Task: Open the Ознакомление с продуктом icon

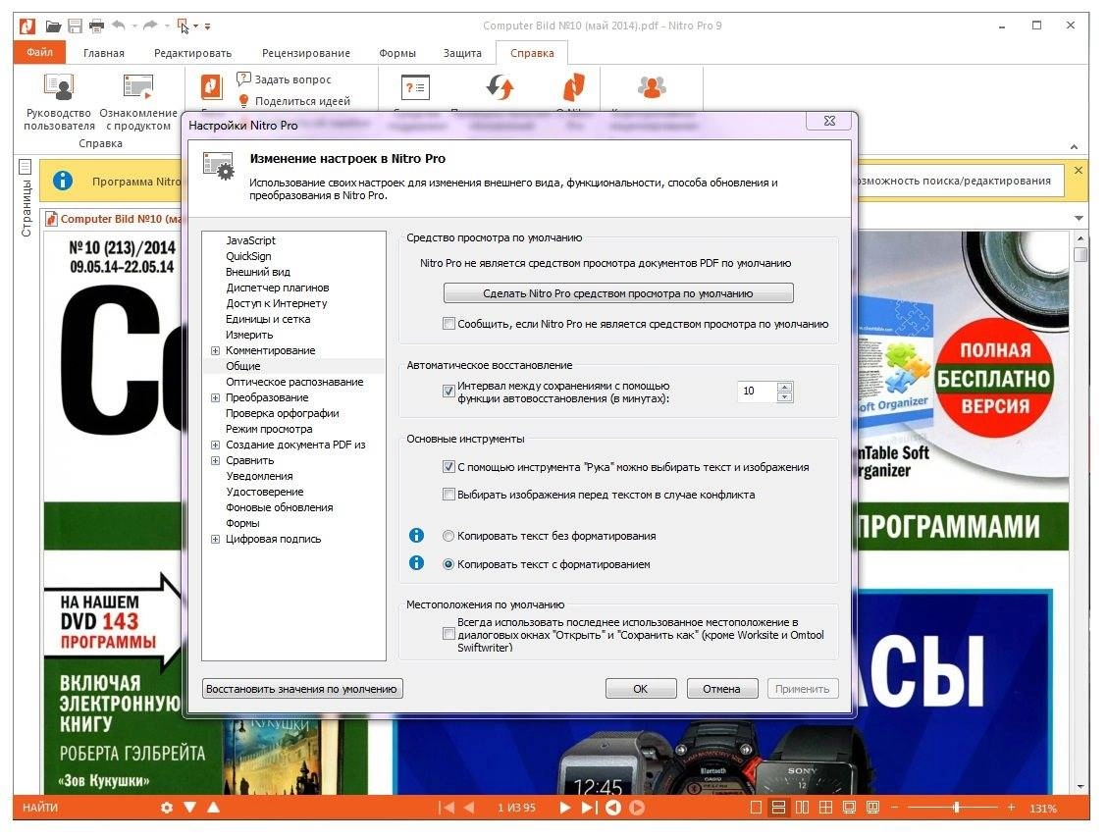Action: (138, 87)
